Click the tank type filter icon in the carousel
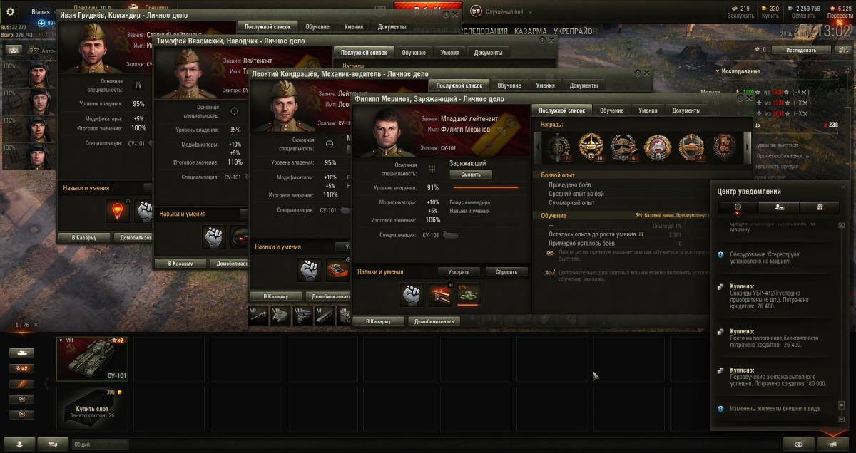 (x=21, y=353)
